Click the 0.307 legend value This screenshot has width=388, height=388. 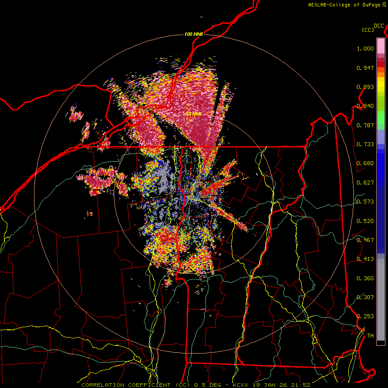[x=365, y=297]
